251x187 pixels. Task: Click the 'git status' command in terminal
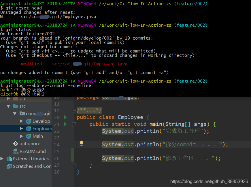click(x=18, y=30)
